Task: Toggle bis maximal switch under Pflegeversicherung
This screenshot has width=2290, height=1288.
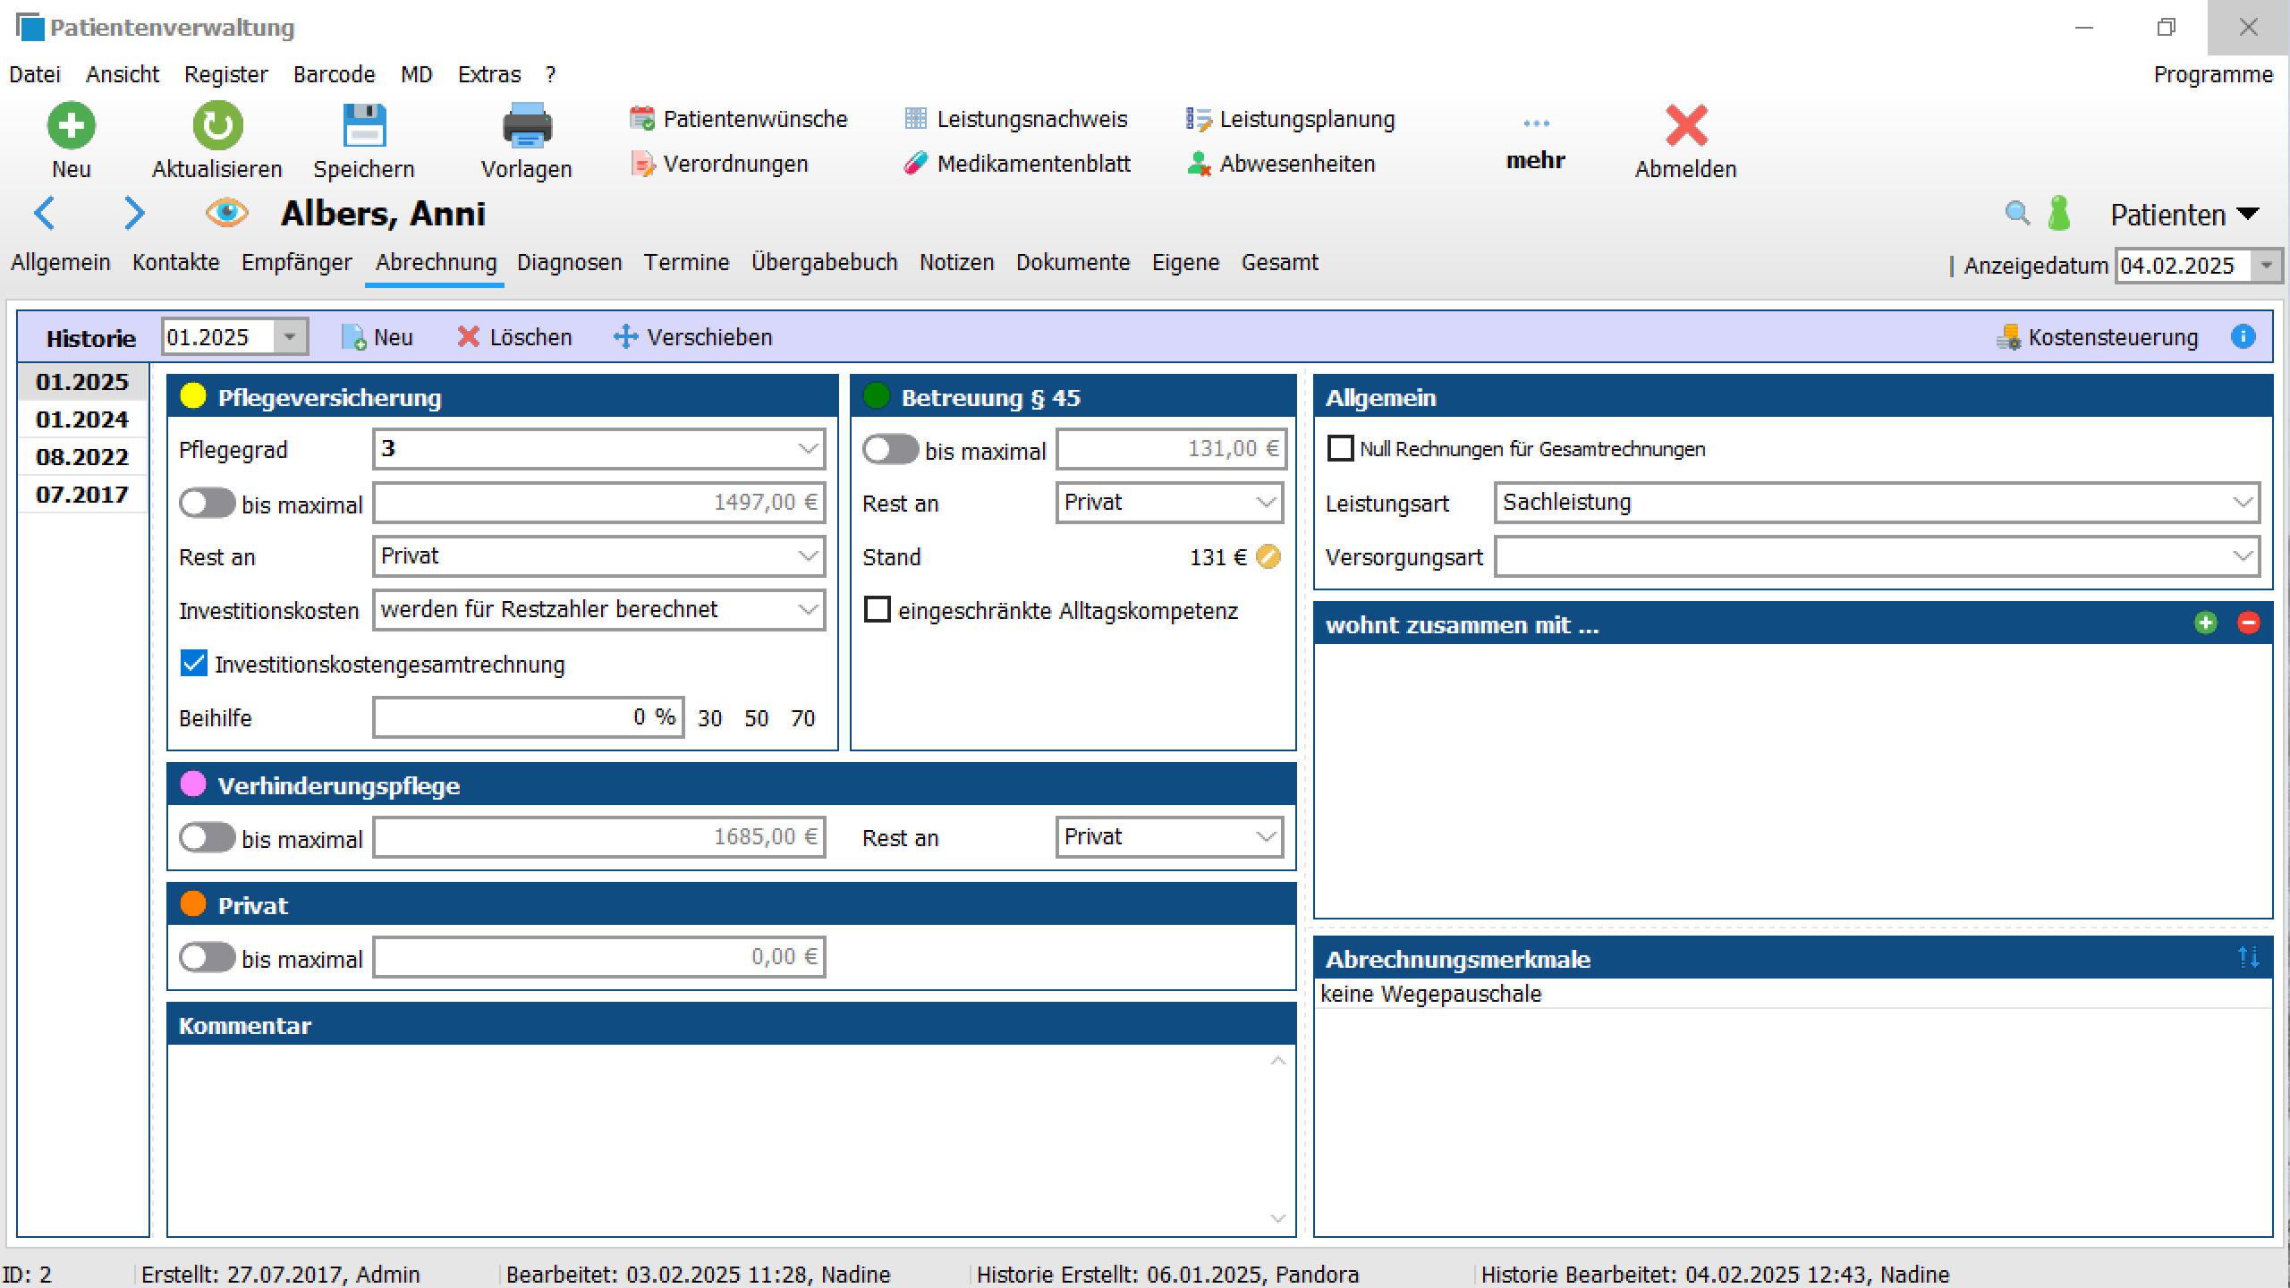Action: 207,504
